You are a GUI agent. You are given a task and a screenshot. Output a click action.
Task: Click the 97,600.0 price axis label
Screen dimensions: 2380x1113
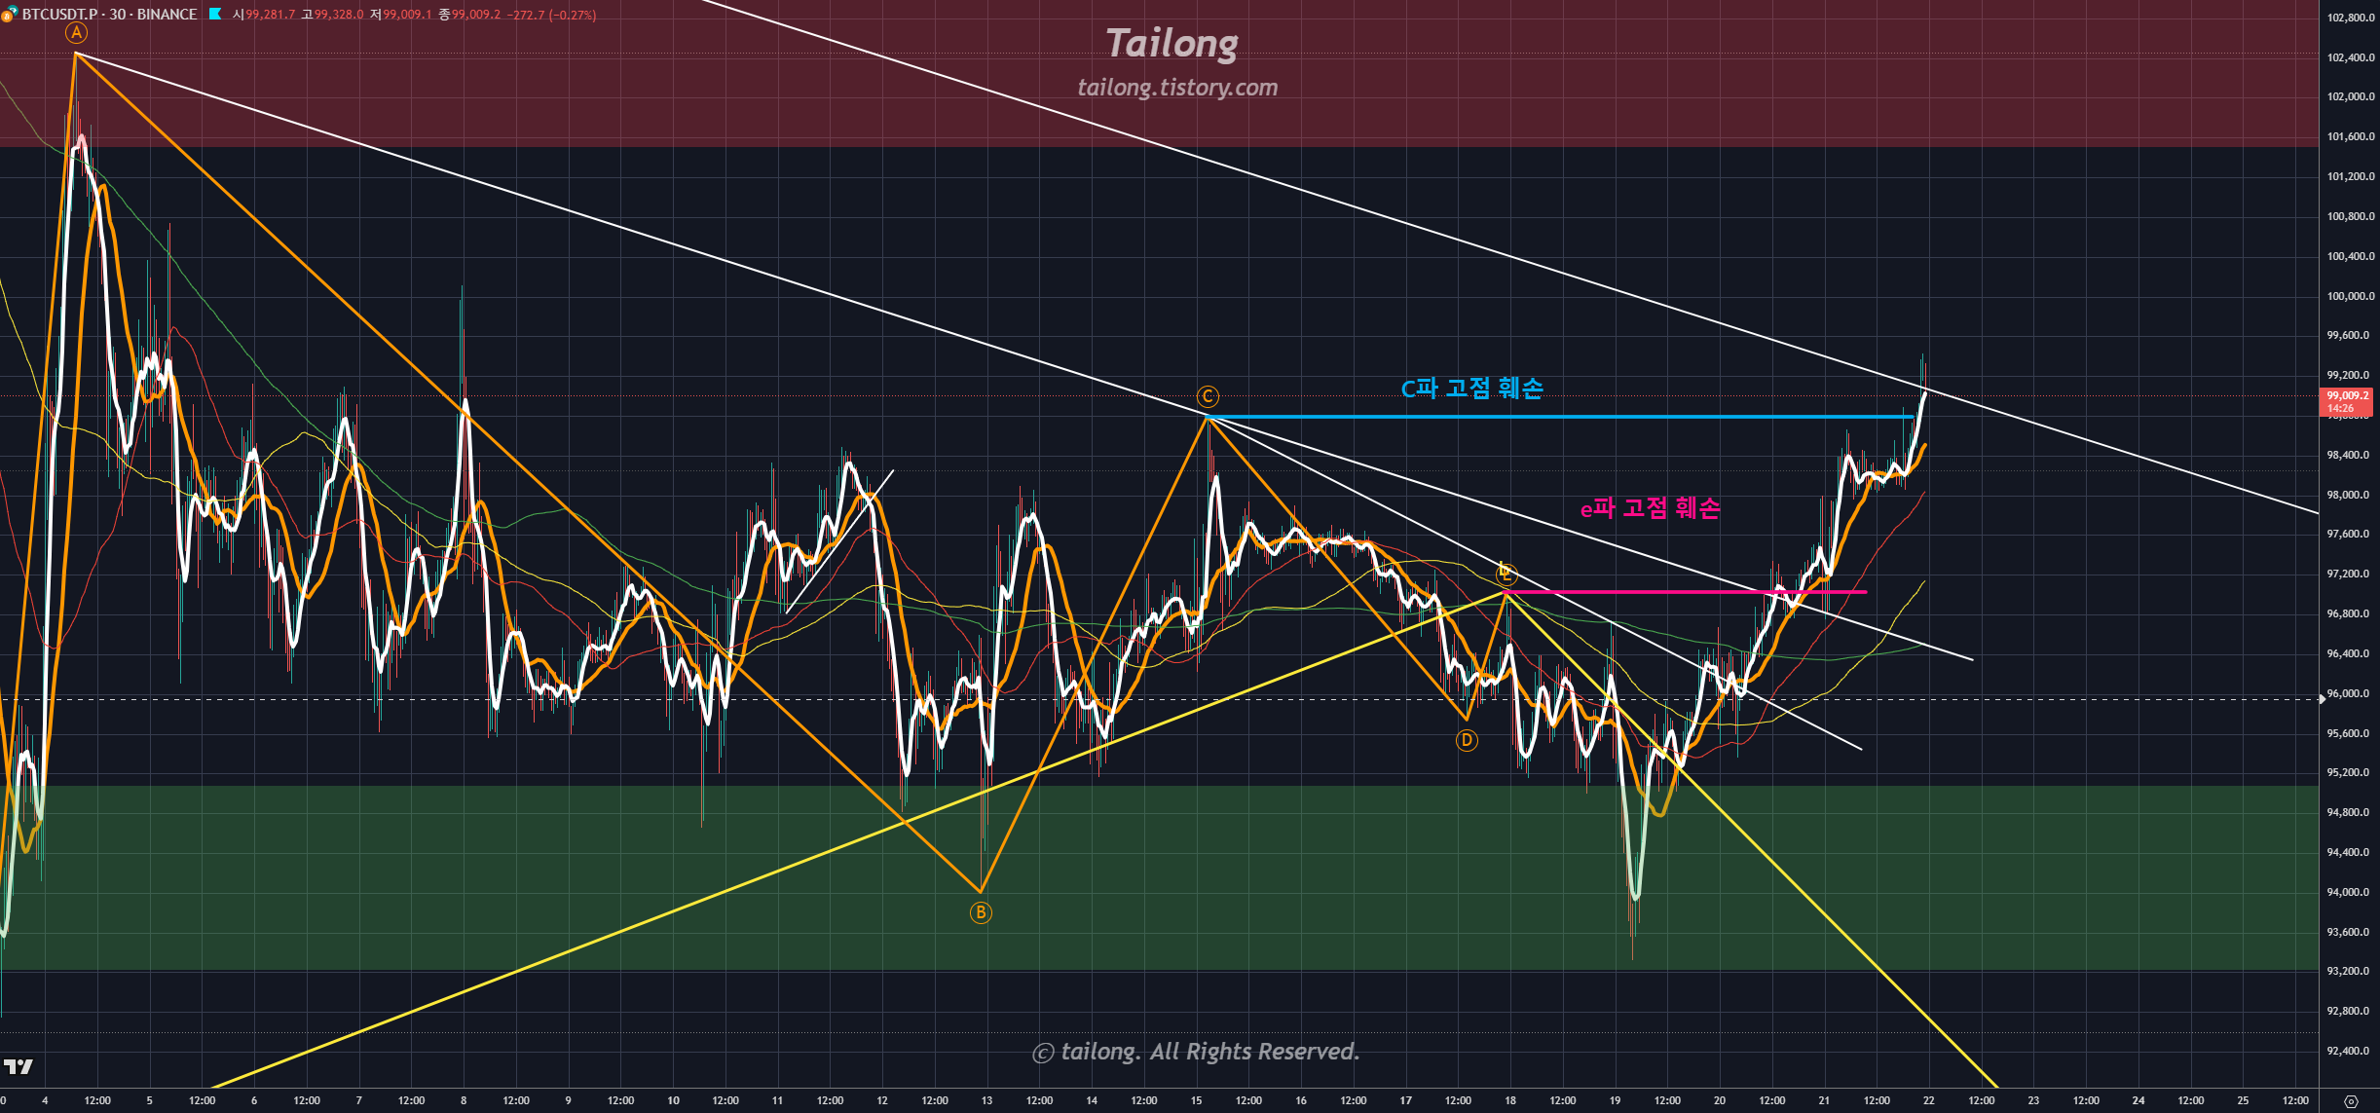(2350, 534)
